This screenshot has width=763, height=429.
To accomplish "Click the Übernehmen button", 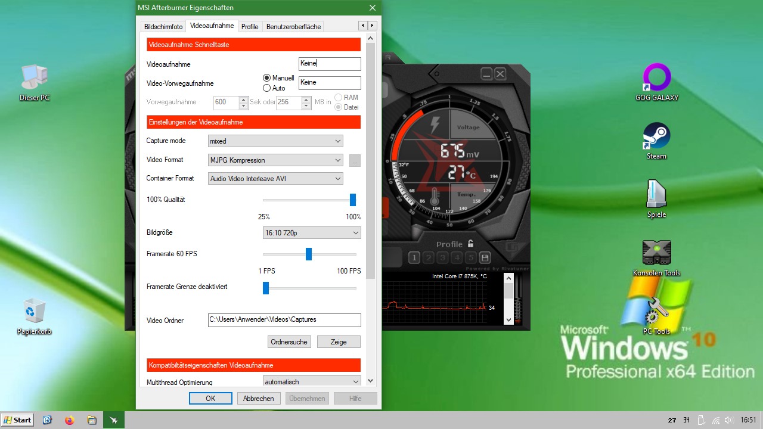I will click(x=307, y=399).
